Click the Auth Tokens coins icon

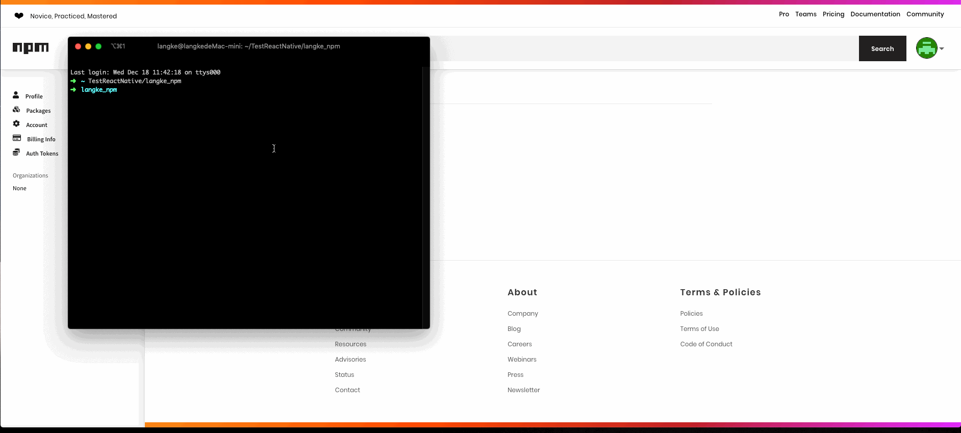click(16, 152)
